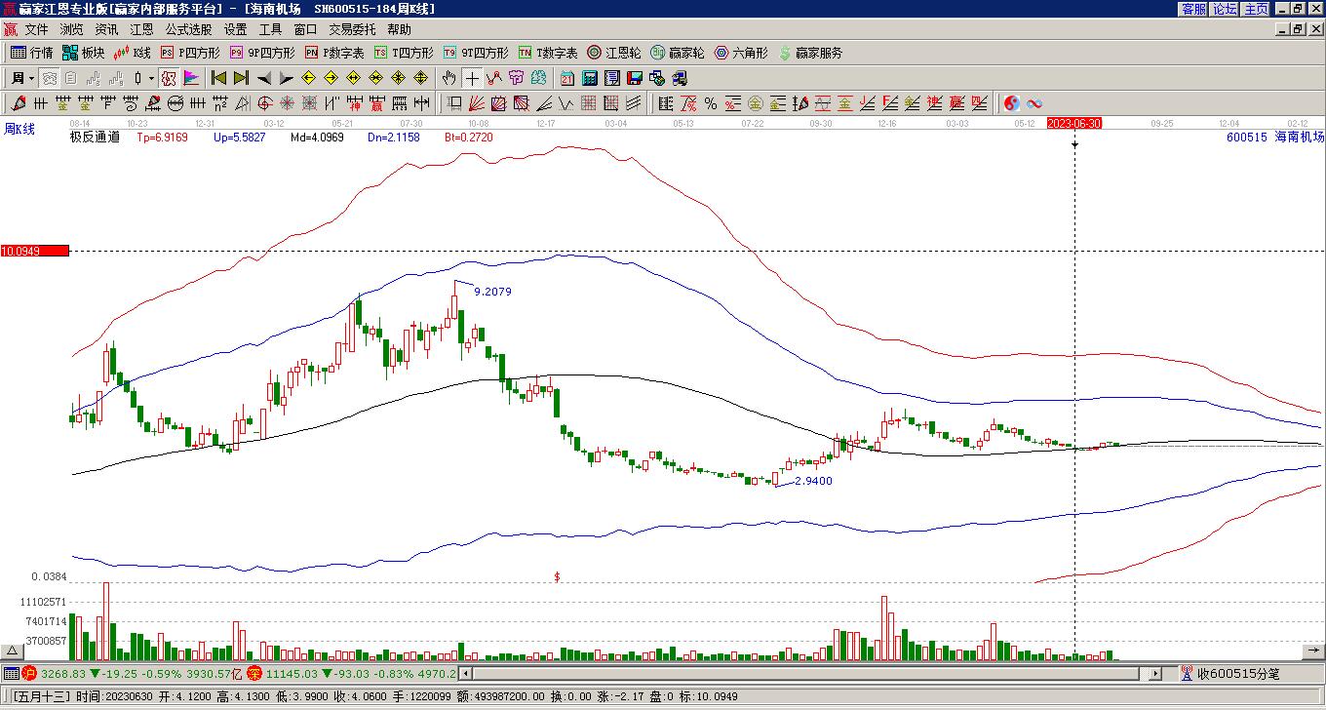This screenshot has height=710, width=1326.
Task: Click the 赢 red character tool icon
Action: point(376,103)
